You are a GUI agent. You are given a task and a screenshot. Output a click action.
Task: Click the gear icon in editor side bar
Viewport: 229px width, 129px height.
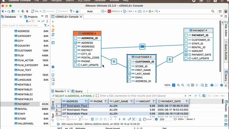coord(53,67)
